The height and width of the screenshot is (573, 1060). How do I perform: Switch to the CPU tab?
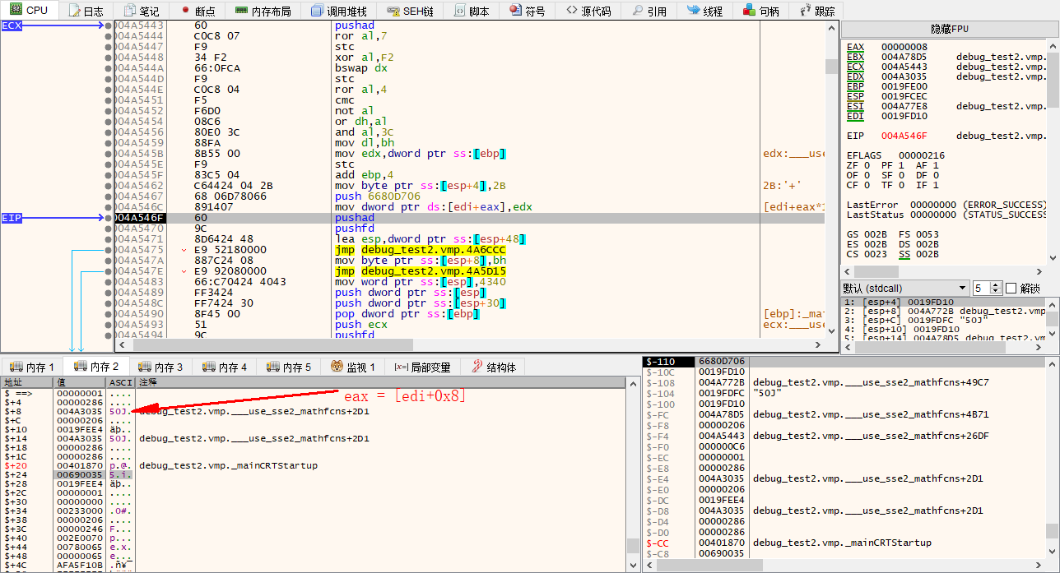(x=29, y=11)
